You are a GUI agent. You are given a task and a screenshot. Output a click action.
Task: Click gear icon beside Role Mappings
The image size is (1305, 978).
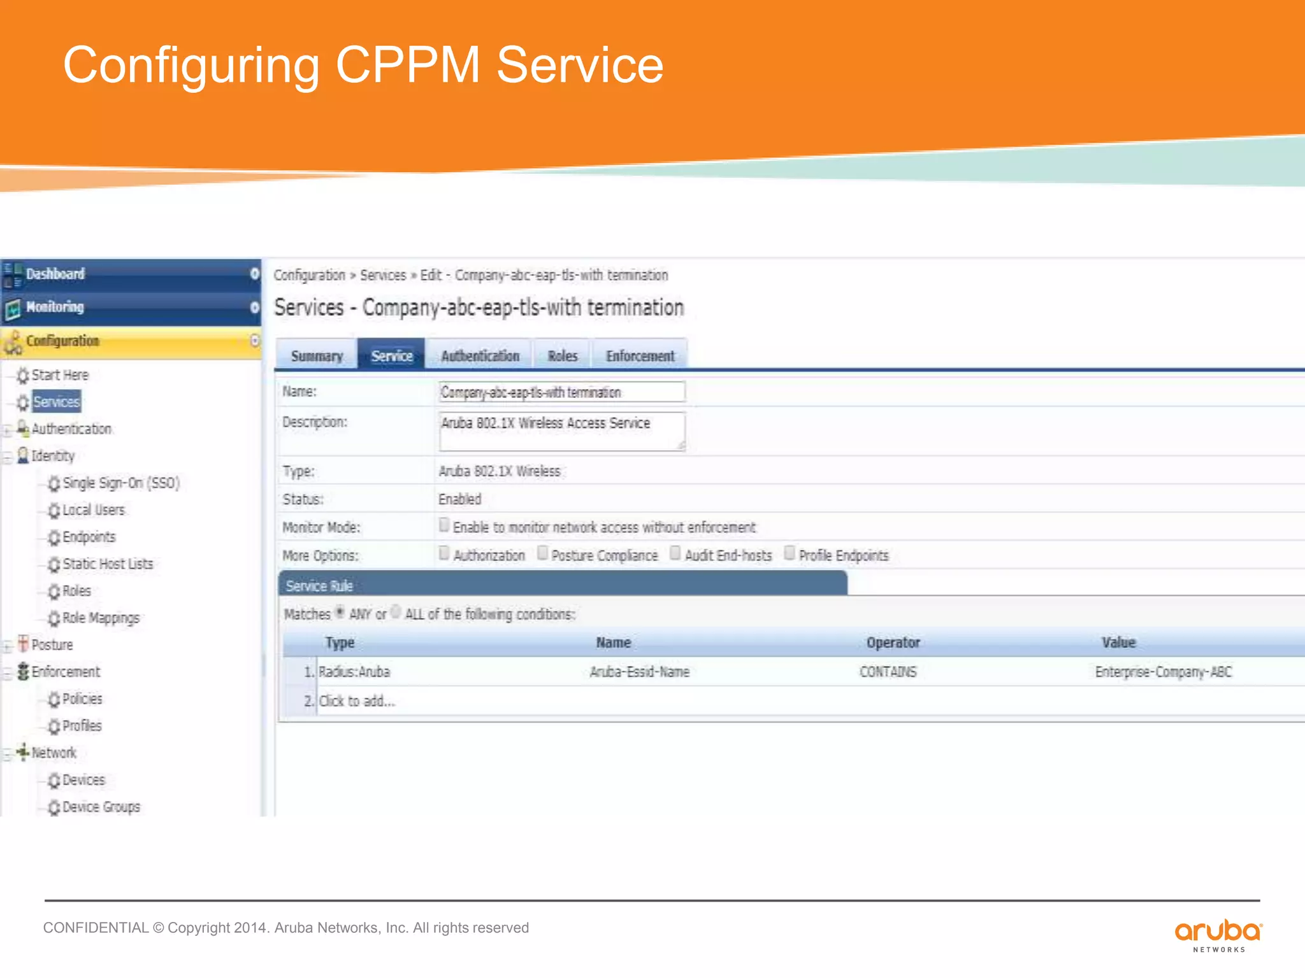[54, 618]
